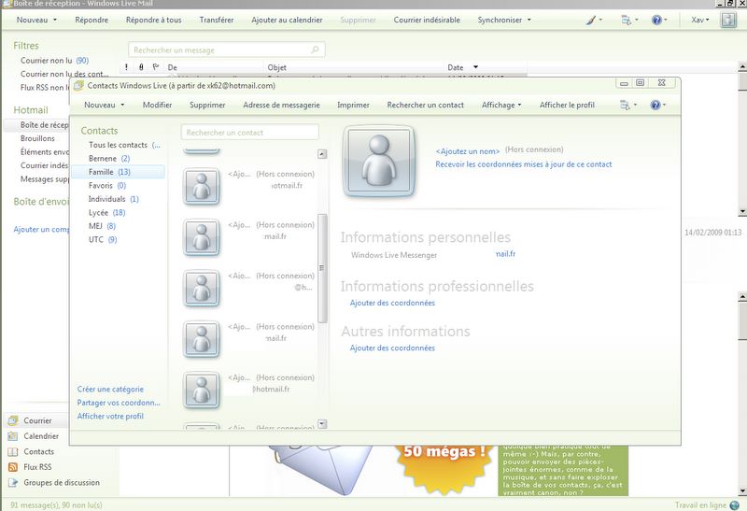
Task: Click the Flux RSS orange icon
Action: click(13, 467)
